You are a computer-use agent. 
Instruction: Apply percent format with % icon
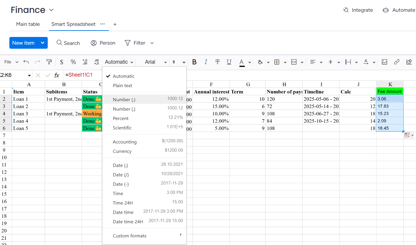point(73,62)
